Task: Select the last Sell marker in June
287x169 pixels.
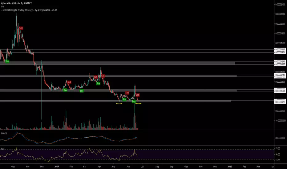Action: coord(138,95)
